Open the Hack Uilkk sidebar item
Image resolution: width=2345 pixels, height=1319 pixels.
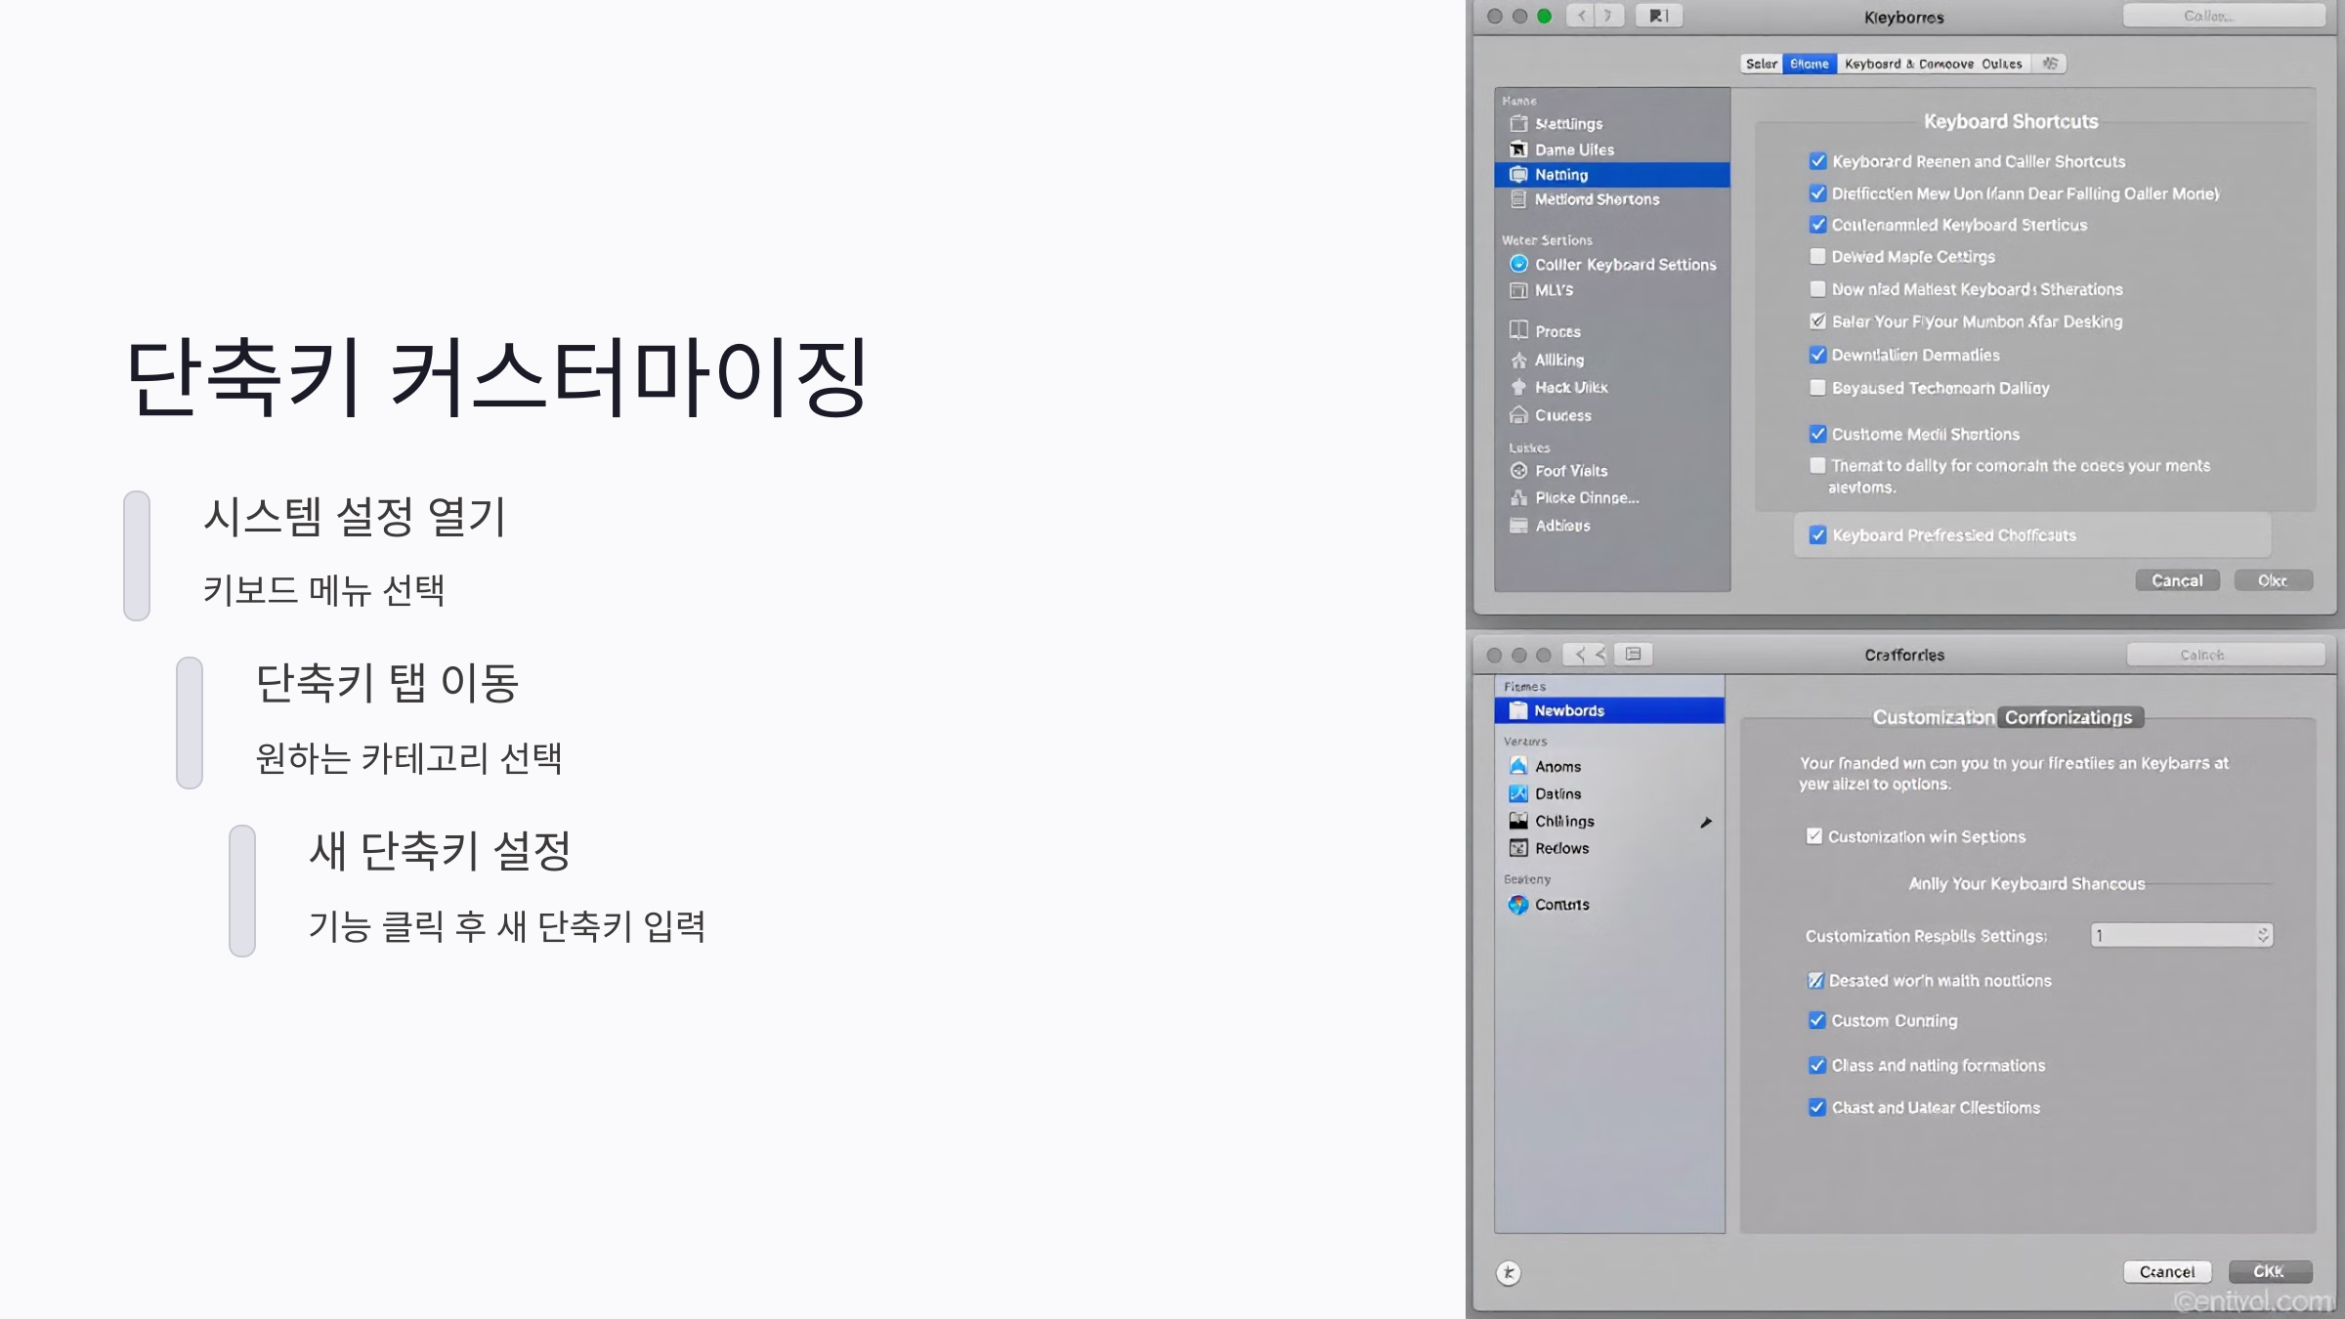coord(1570,388)
